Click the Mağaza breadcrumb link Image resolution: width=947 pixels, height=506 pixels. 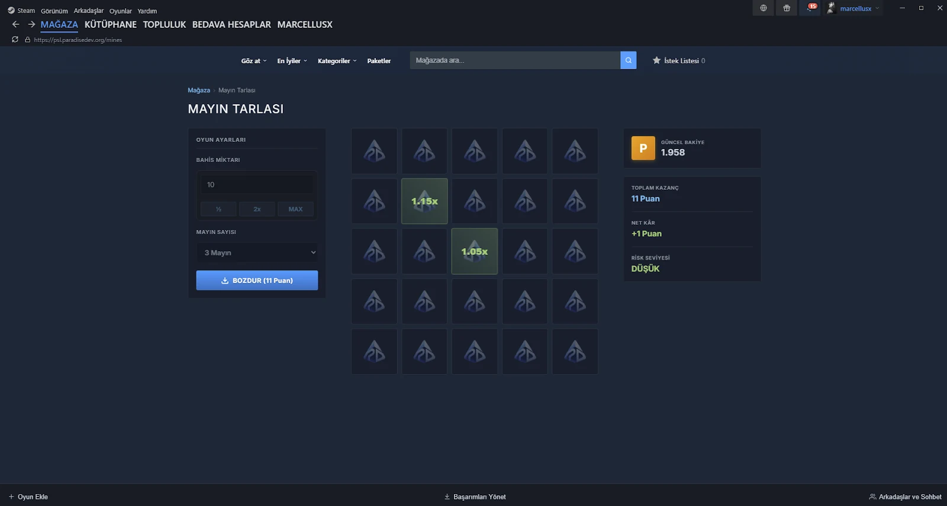(199, 90)
